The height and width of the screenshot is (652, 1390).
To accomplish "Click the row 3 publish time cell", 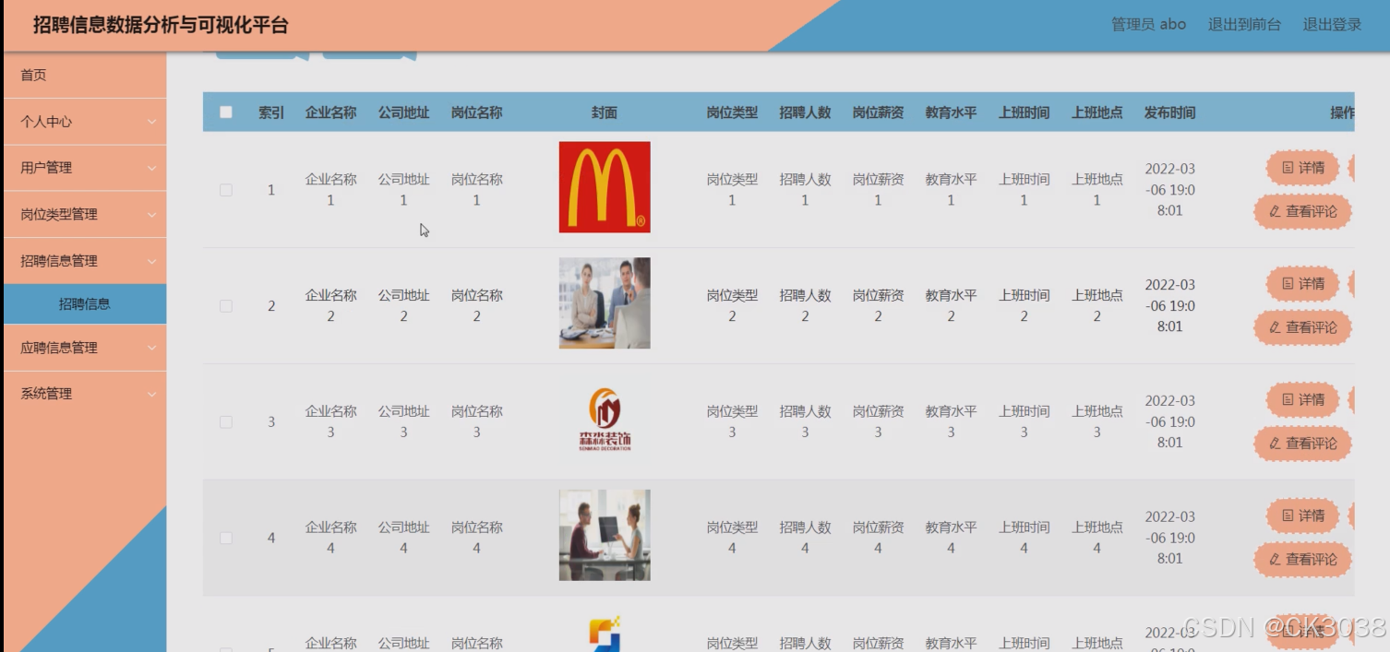I will (x=1169, y=421).
